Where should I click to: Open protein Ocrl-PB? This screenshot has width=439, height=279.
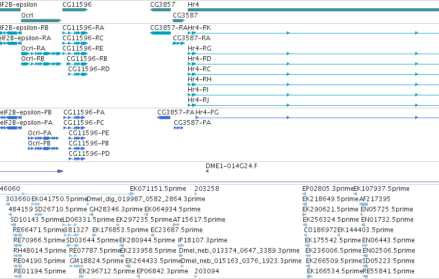(x=39, y=143)
